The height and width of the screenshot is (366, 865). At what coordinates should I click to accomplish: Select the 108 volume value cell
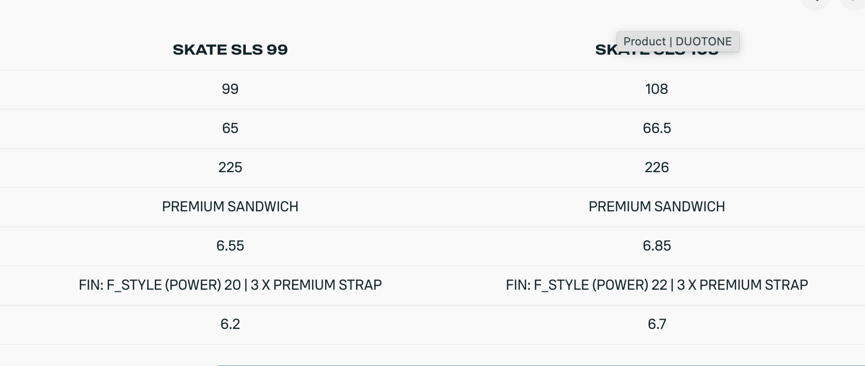(x=656, y=89)
